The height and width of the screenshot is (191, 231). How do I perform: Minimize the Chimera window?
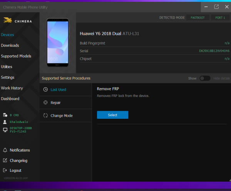point(206,7)
